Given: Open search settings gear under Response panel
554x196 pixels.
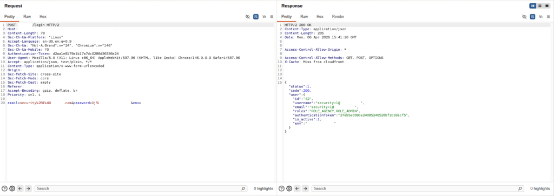Looking at the screenshot, I should click(x=289, y=188).
